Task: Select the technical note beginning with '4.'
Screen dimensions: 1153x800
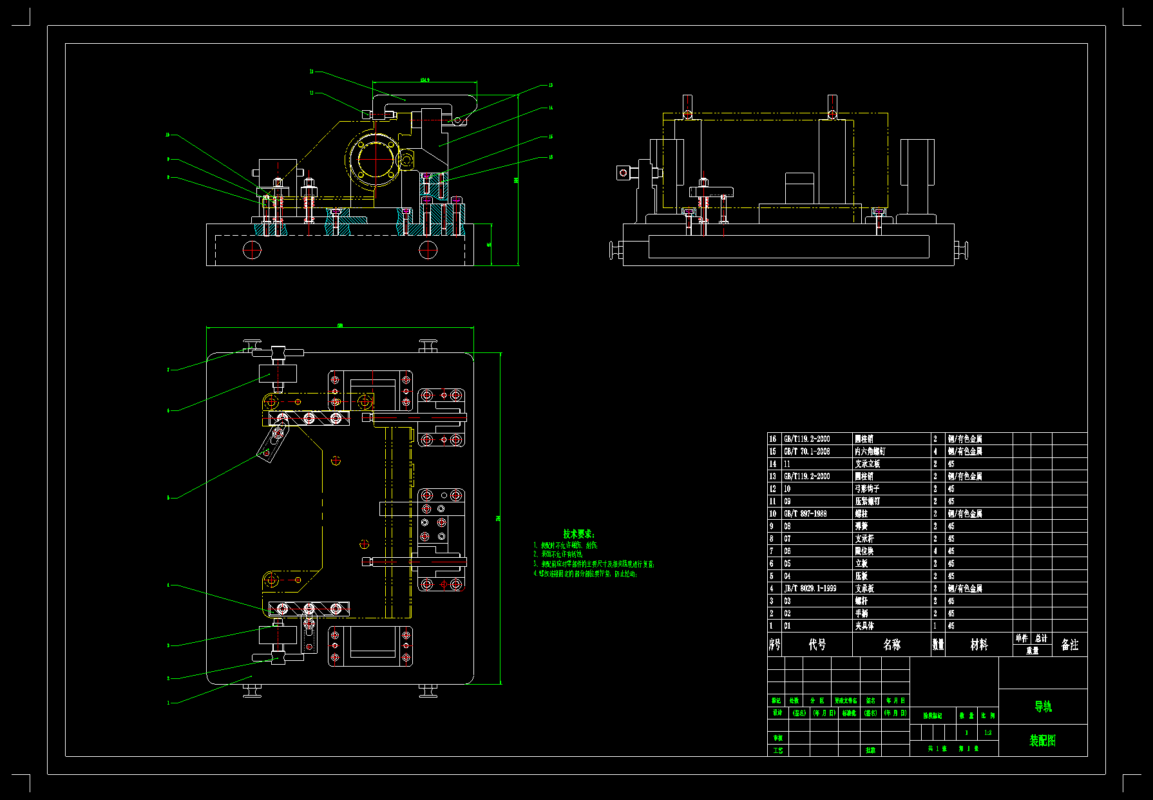Action: (x=585, y=573)
